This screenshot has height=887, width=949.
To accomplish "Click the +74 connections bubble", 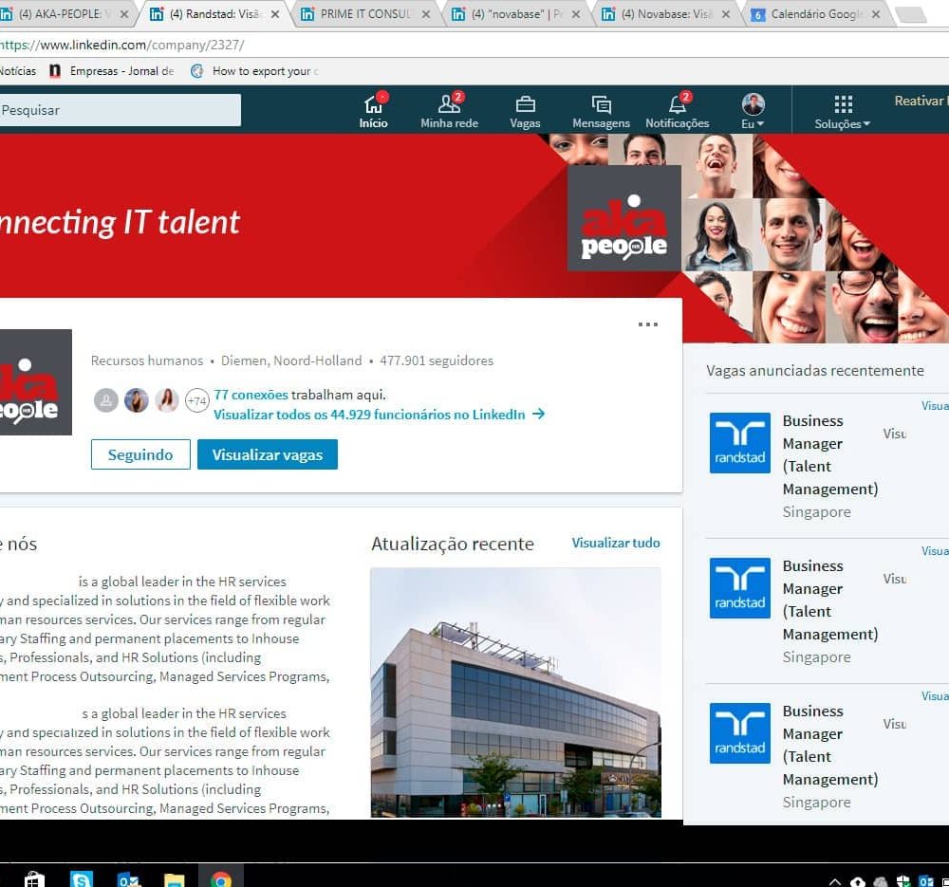I will pos(197,400).
